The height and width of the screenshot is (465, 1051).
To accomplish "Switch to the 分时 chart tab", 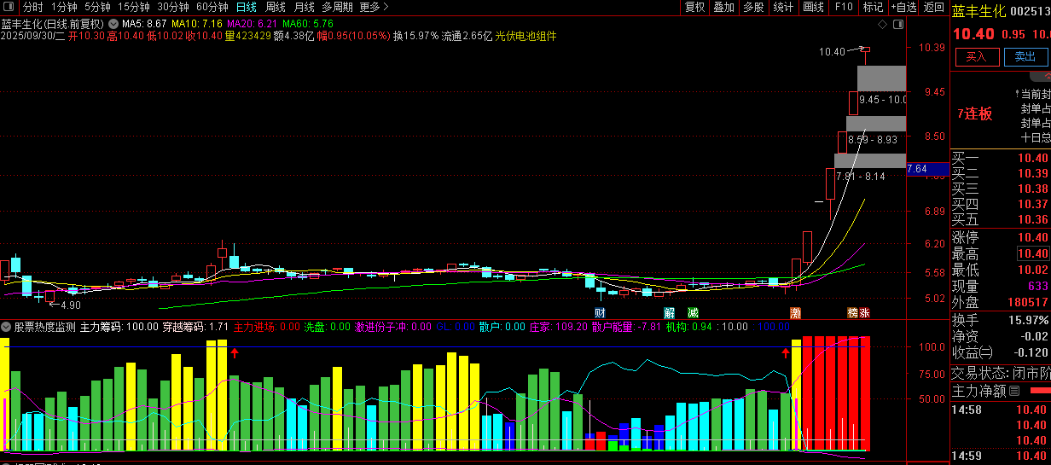I will pos(32,7).
